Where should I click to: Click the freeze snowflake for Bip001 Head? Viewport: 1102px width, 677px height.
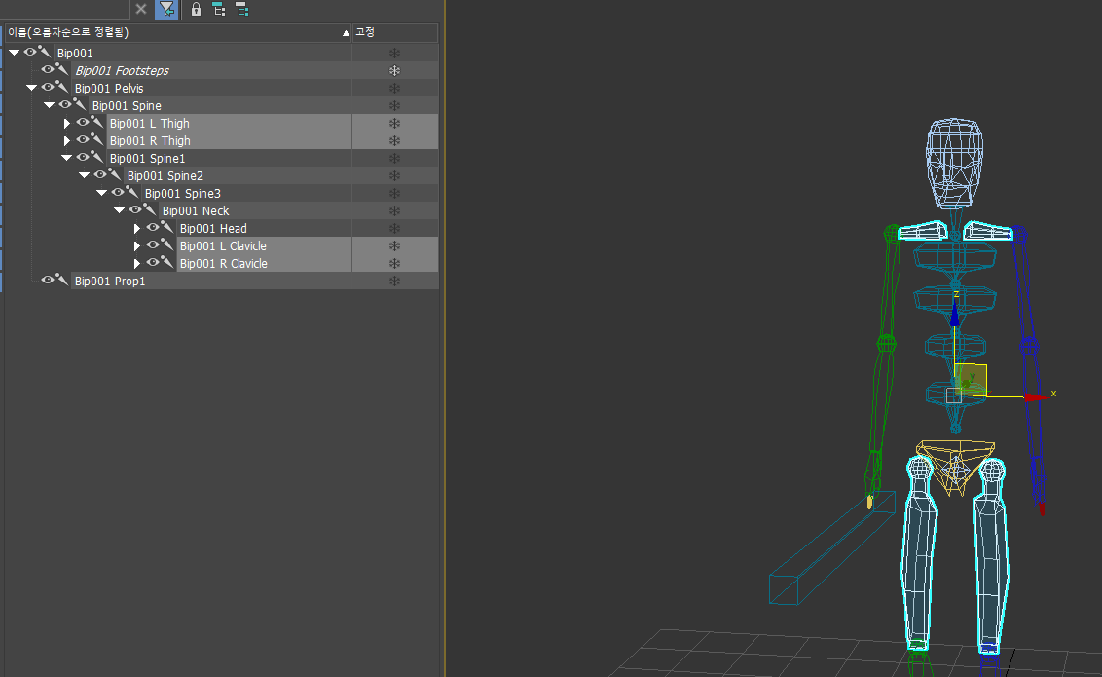(x=394, y=229)
